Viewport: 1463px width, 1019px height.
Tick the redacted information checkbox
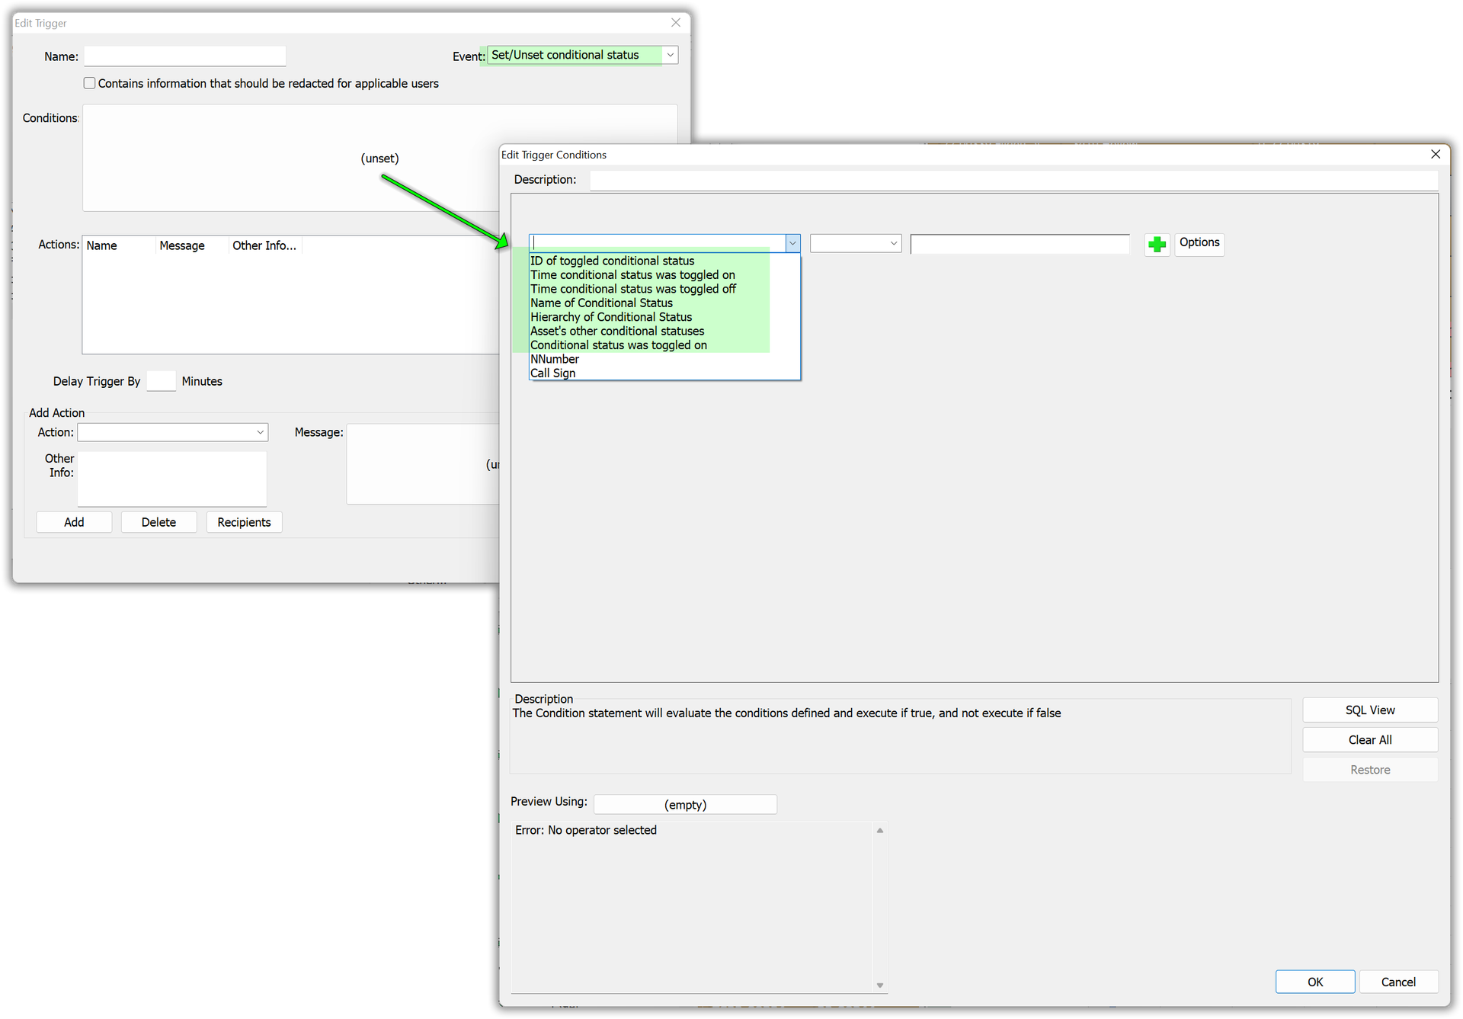(x=89, y=83)
